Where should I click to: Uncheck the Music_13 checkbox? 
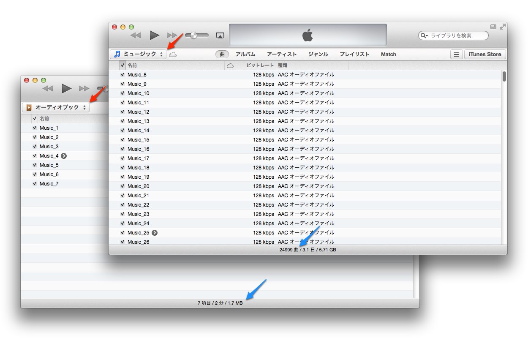(122, 121)
